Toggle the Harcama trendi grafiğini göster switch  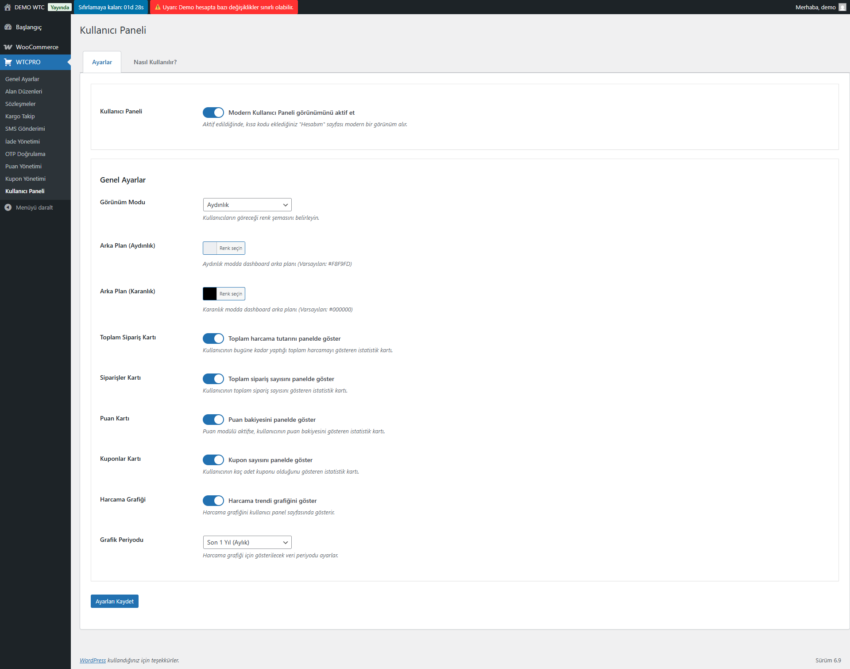pyautogui.click(x=213, y=501)
